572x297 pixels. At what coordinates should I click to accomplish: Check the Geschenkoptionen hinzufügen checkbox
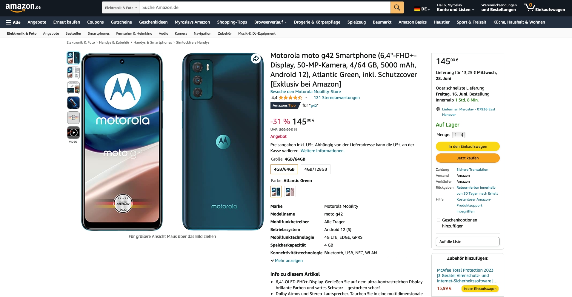pos(439,220)
